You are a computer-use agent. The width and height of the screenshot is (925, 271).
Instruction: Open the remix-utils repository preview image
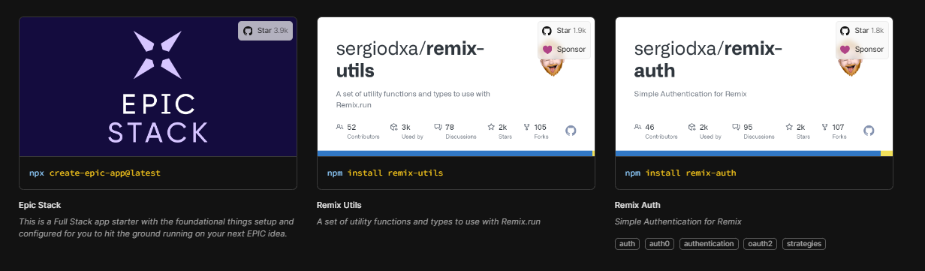(456, 86)
